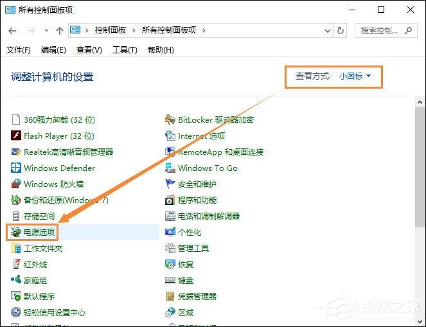This screenshot has height=327, width=426.
Task: Click the 凭据管理器 safe icon
Action: [x=170, y=296]
